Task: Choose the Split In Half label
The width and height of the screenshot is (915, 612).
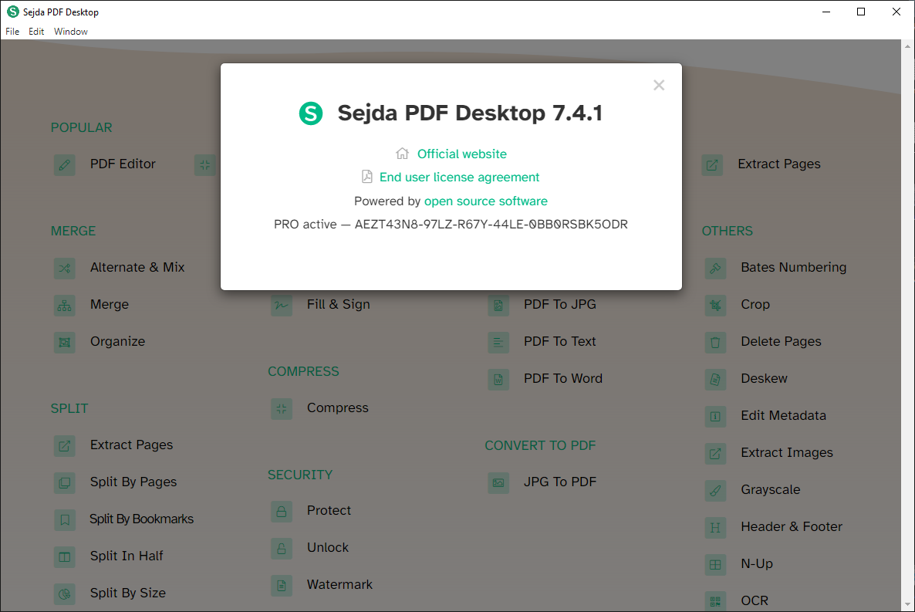Action: tap(127, 556)
